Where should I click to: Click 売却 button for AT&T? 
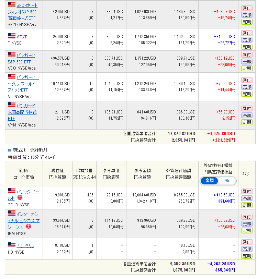coord(247,40)
